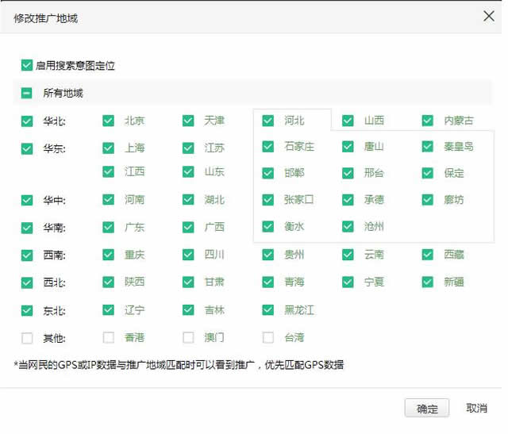This screenshot has width=508, height=434.
Task: Toggle the 华东 region group
Action: click(27, 148)
